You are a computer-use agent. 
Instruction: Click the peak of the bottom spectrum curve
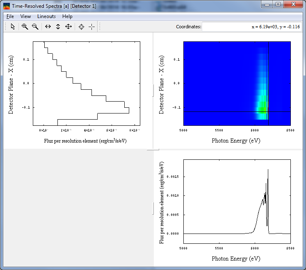coord(268,169)
